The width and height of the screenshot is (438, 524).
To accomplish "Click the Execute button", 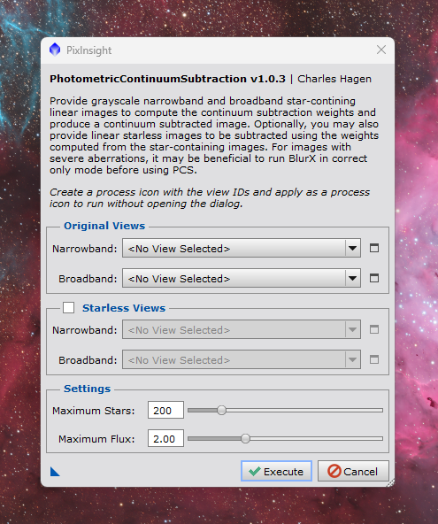I will [276, 471].
